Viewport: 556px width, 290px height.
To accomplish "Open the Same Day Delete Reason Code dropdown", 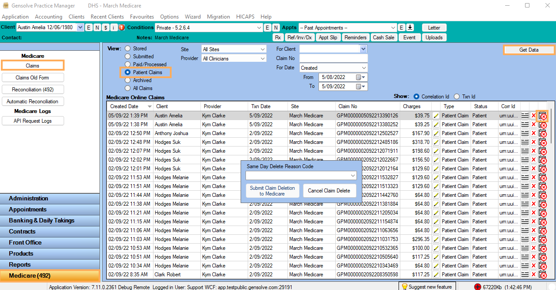I will click(353, 176).
